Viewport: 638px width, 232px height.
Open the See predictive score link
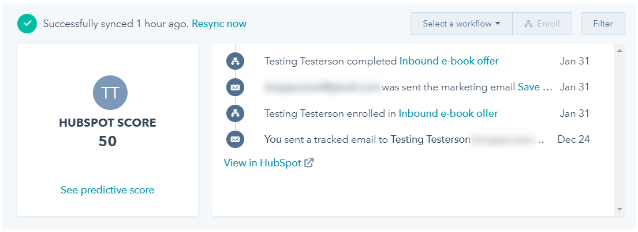(107, 190)
